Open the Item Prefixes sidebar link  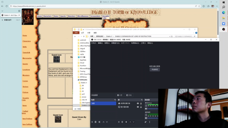pyautogui.click(x=27, y=119)
